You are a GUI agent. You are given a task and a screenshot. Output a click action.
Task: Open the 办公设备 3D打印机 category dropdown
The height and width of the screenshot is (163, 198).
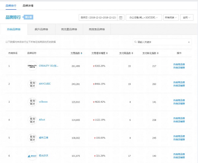[144, 17]
